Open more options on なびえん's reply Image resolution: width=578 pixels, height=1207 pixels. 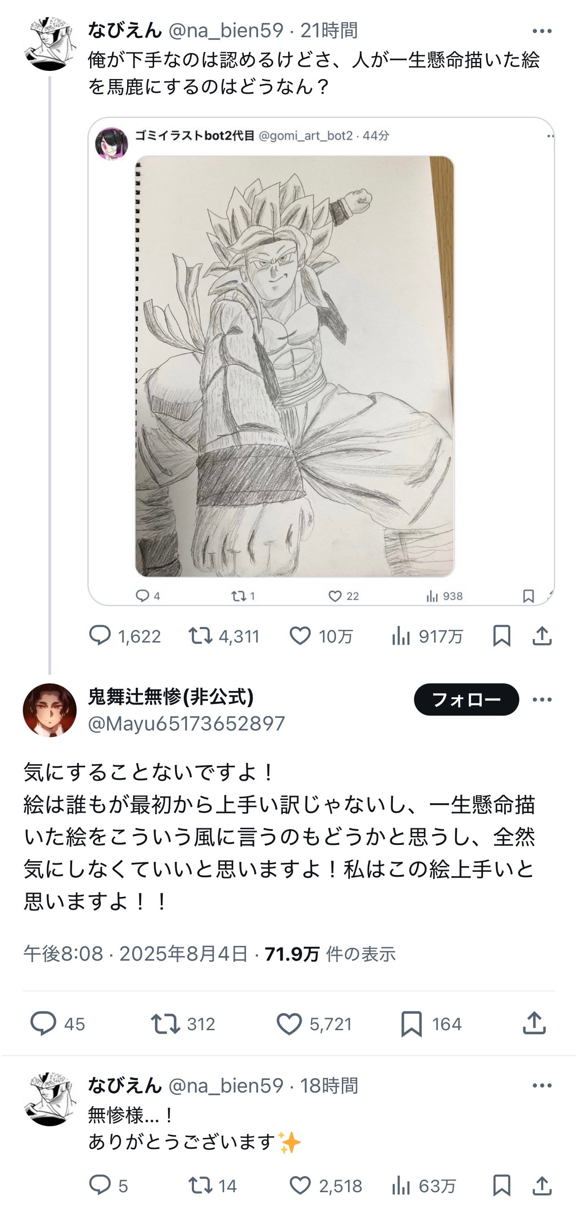(542, 1086)
